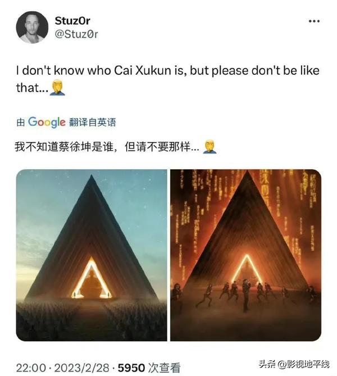Click the 头条 watermark logo text
337x376 pixels.
tap(267, 364)
